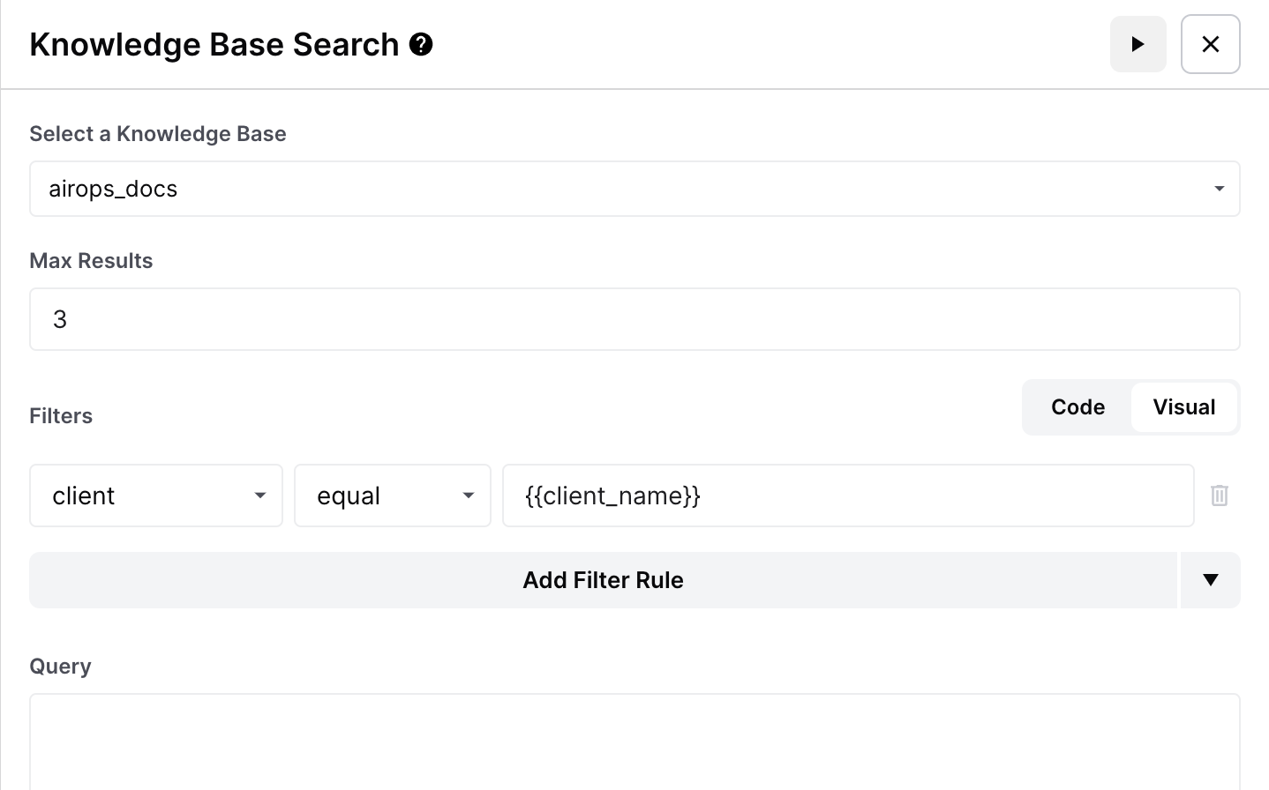Click the {{client_name}} filter value field
The height and width of the screenshot is (790, 1269).
click(847, 496)
